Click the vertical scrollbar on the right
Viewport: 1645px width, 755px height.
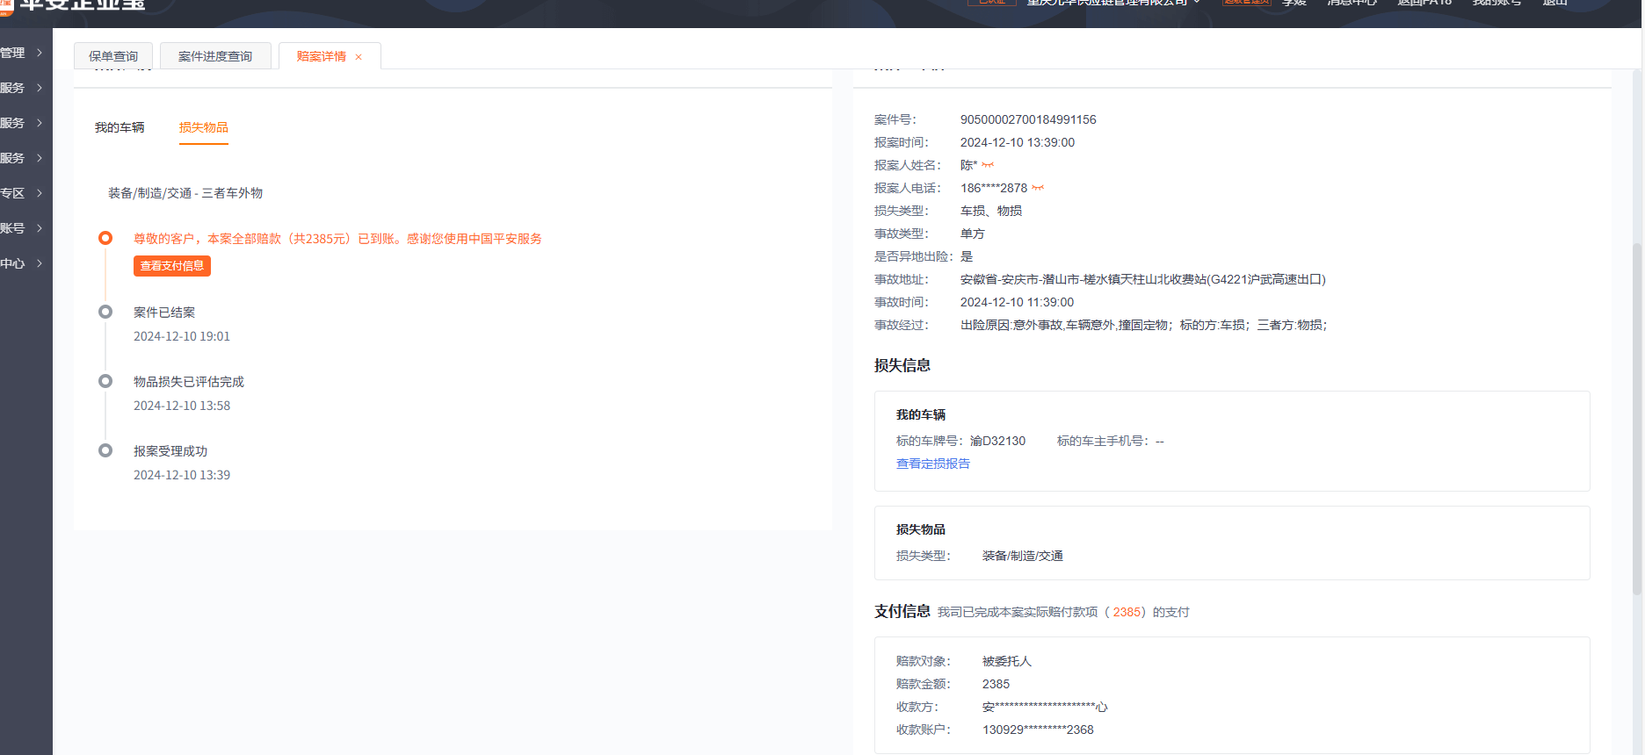click(1636, 351)
